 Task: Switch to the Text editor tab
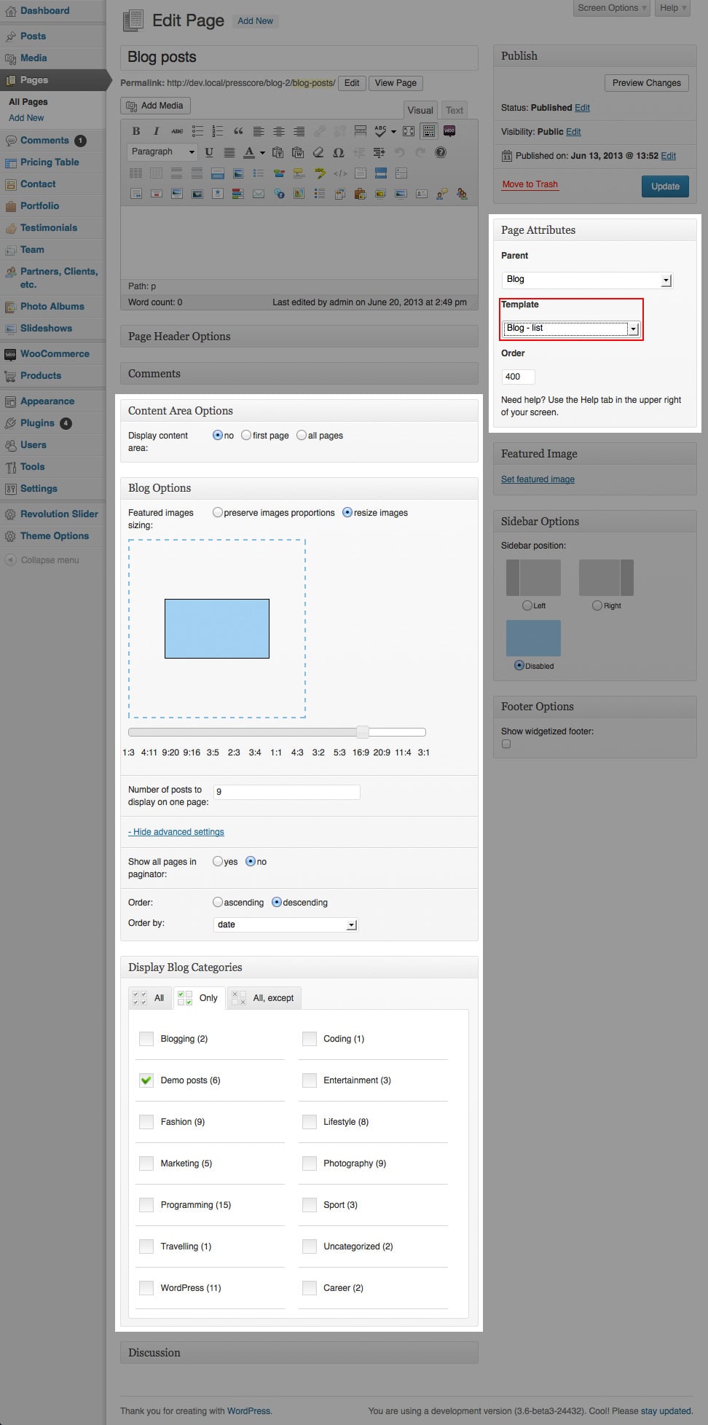[x=455, y=111]
